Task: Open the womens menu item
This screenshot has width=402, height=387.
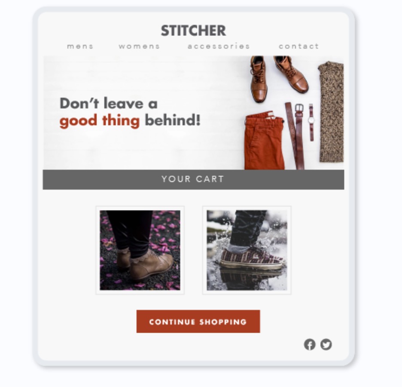Action: pos(139,46)
